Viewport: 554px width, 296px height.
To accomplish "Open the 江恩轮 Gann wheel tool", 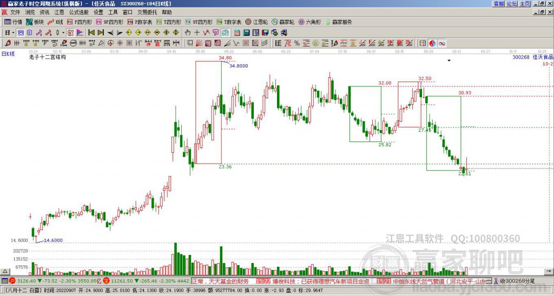I will click(x=256, y=22).
